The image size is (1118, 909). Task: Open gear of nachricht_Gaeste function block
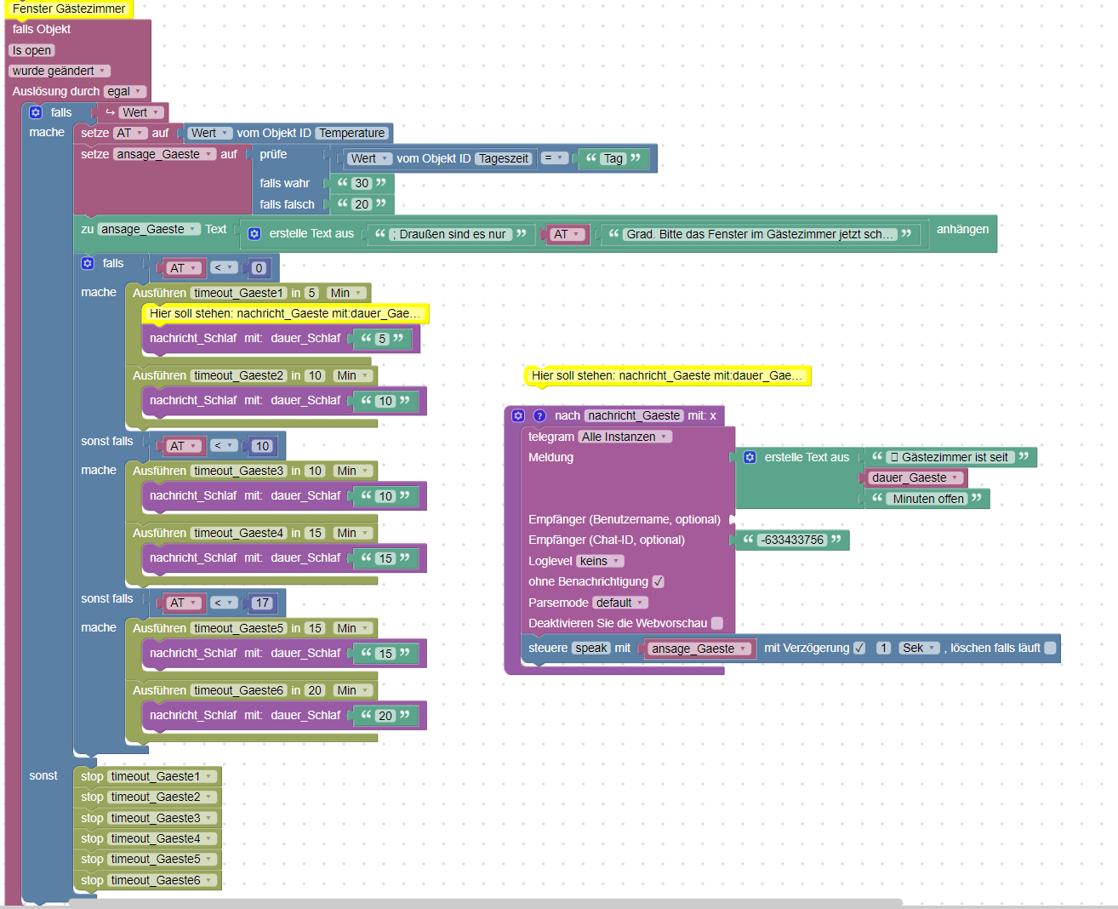click(518, 415)
